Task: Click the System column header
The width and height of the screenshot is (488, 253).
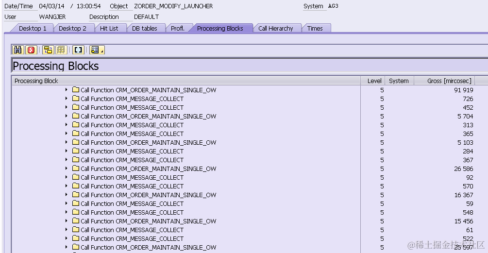Action: pyautogui.click(x=400, y=81)
